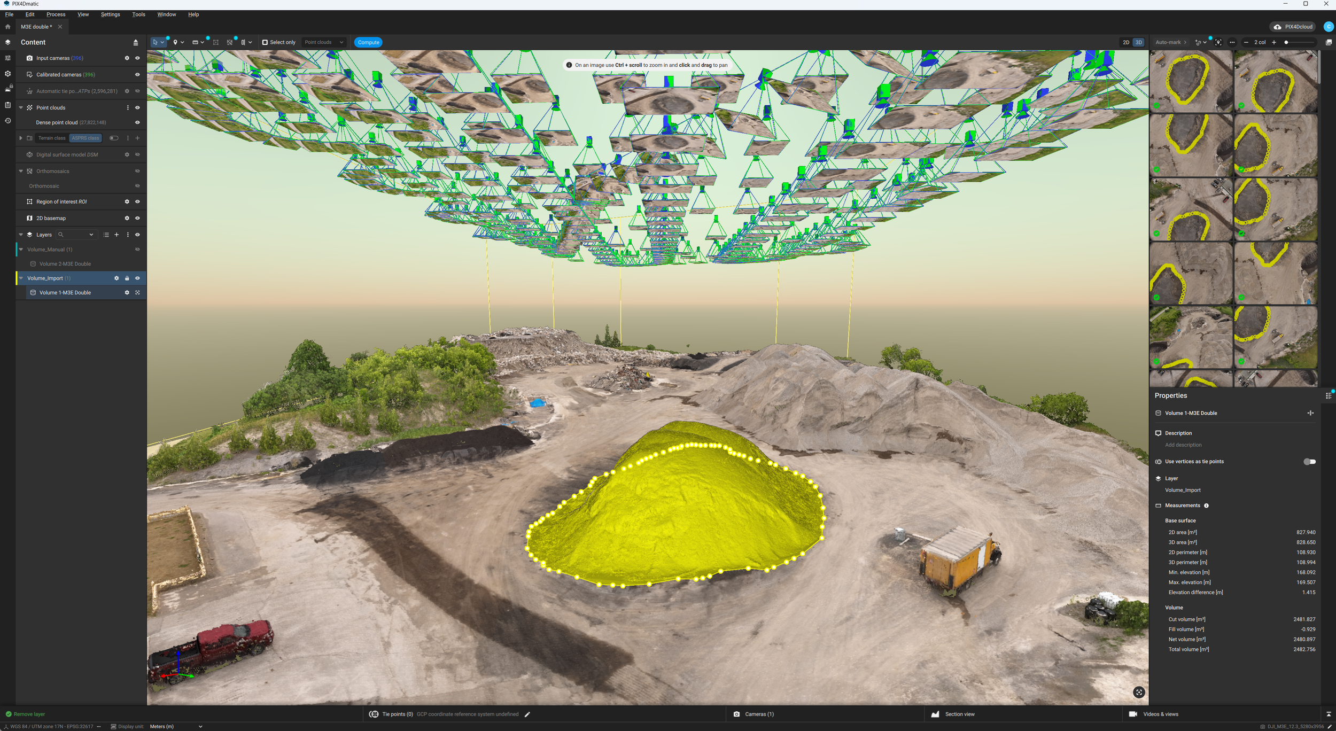Screen dimensions: 1336x731
Task: Click the PIX4Dcloud button
Action: 1293,27
